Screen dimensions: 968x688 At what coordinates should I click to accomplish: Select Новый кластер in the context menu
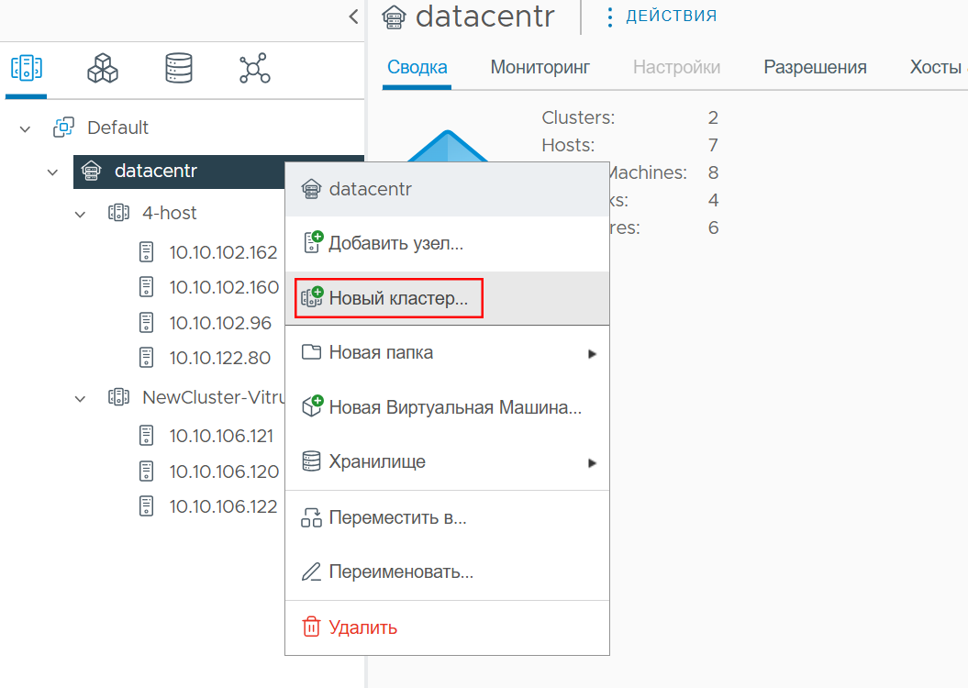pos(447,298)
